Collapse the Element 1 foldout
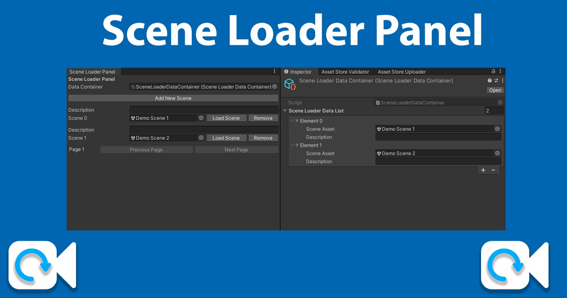This screenshot has height=298, width=567. click(297, 145)
